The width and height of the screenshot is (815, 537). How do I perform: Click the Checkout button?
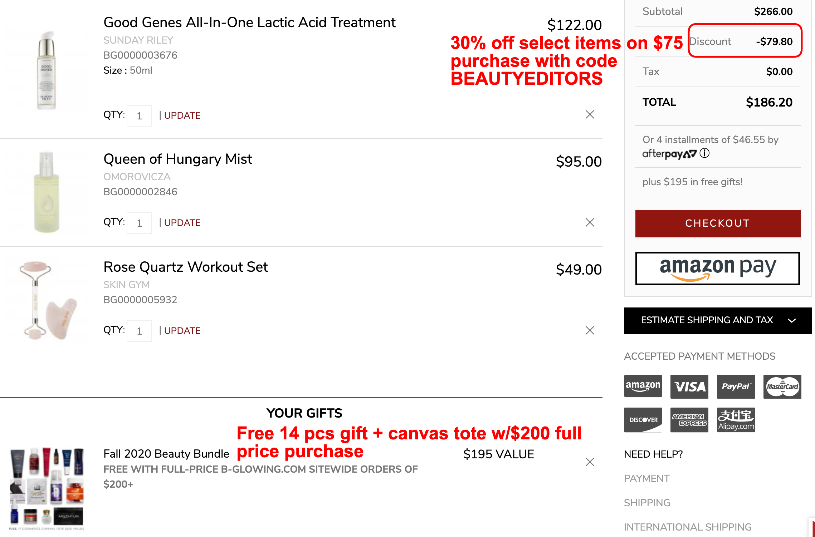[x=718, y=224]
